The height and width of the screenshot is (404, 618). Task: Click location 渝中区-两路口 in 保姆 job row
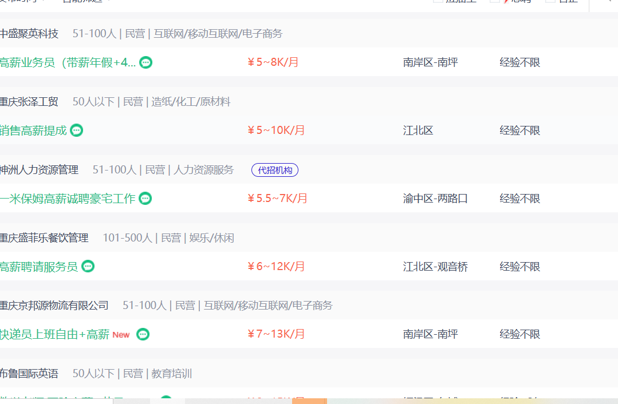[x=435, y=199]
